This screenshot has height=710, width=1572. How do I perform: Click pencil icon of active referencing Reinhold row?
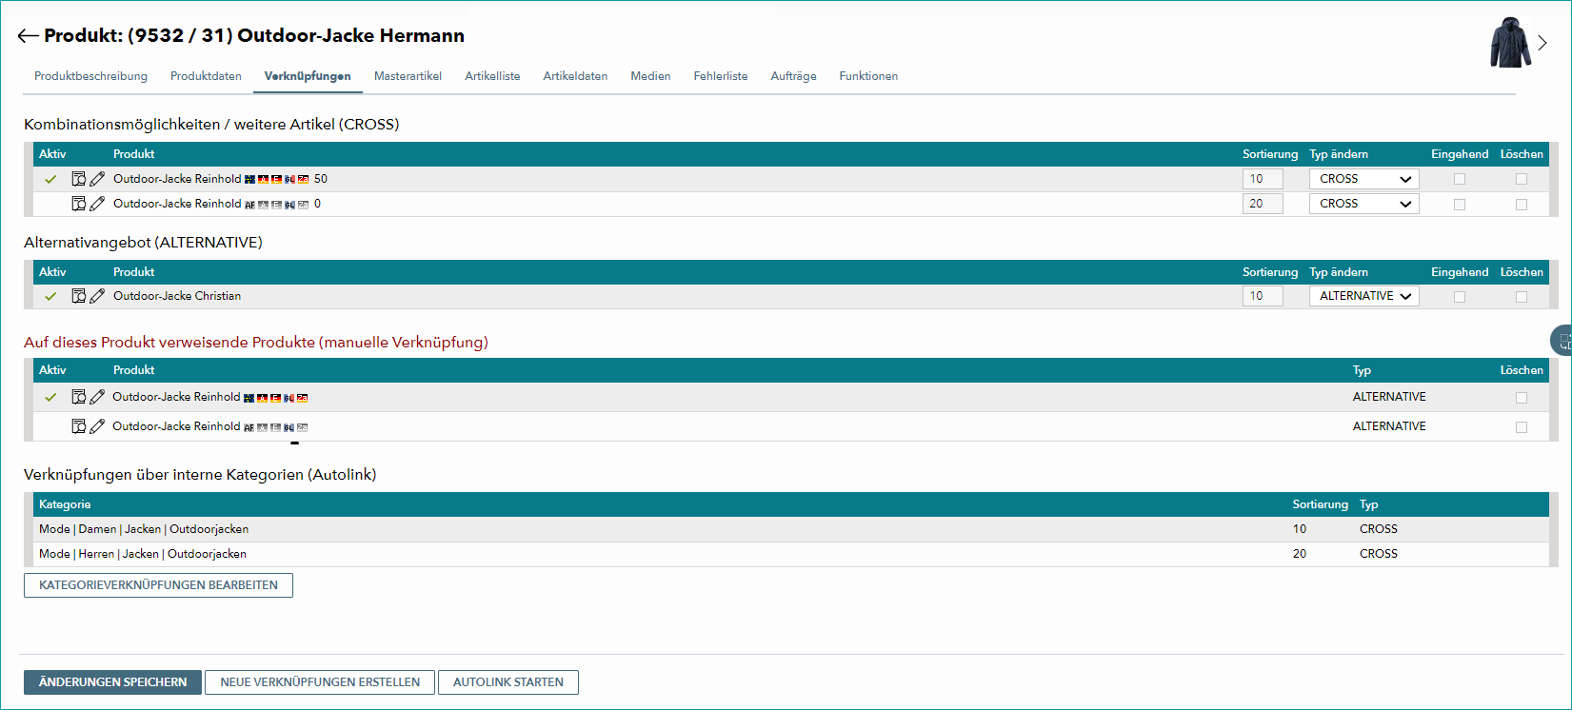pos(97,397)
